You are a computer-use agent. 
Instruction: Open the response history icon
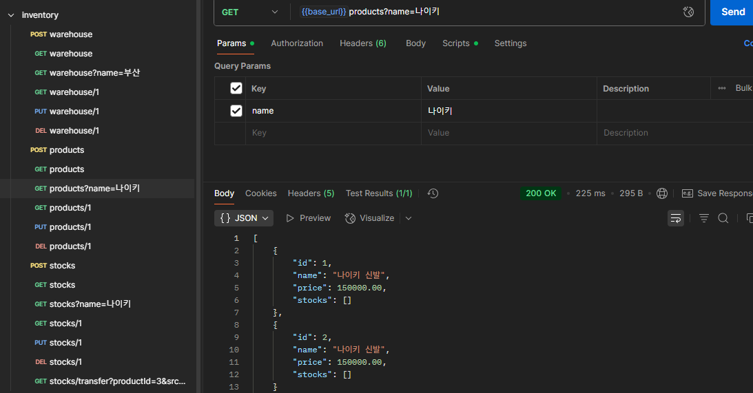tap(433, 193)
